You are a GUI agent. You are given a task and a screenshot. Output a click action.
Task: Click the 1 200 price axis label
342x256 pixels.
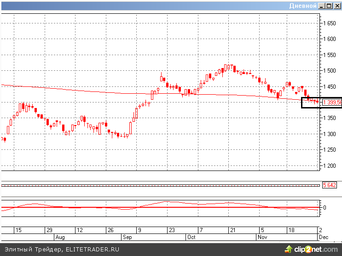330,166
